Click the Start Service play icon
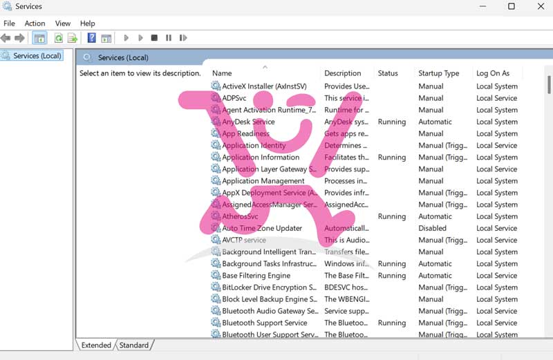 [x=126, y=38]
